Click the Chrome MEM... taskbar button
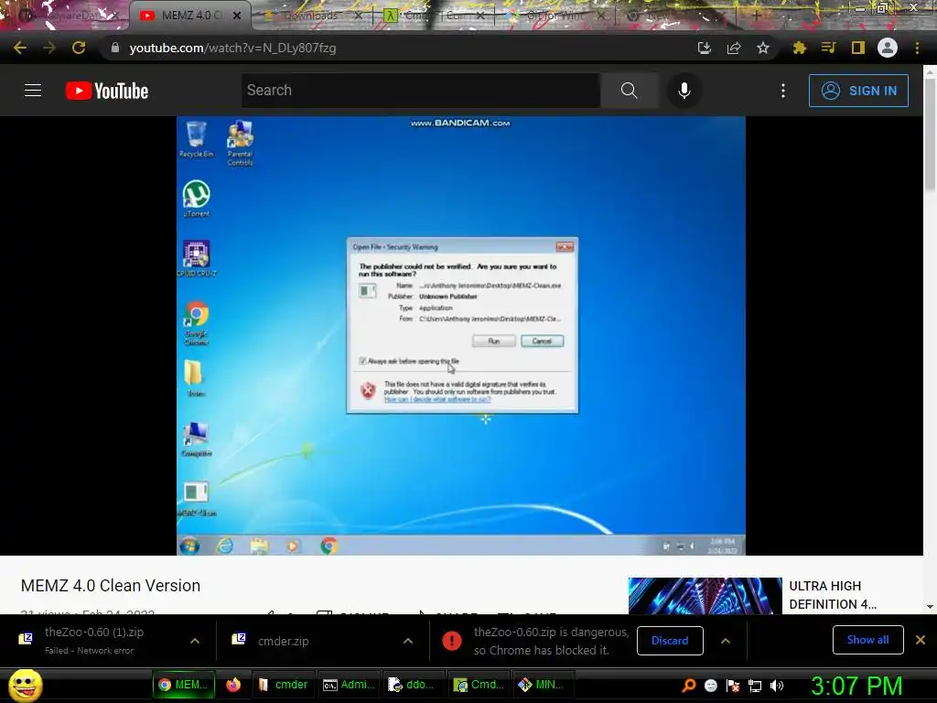This screenshot has width=937, height=703. click(x=183, y=685)
